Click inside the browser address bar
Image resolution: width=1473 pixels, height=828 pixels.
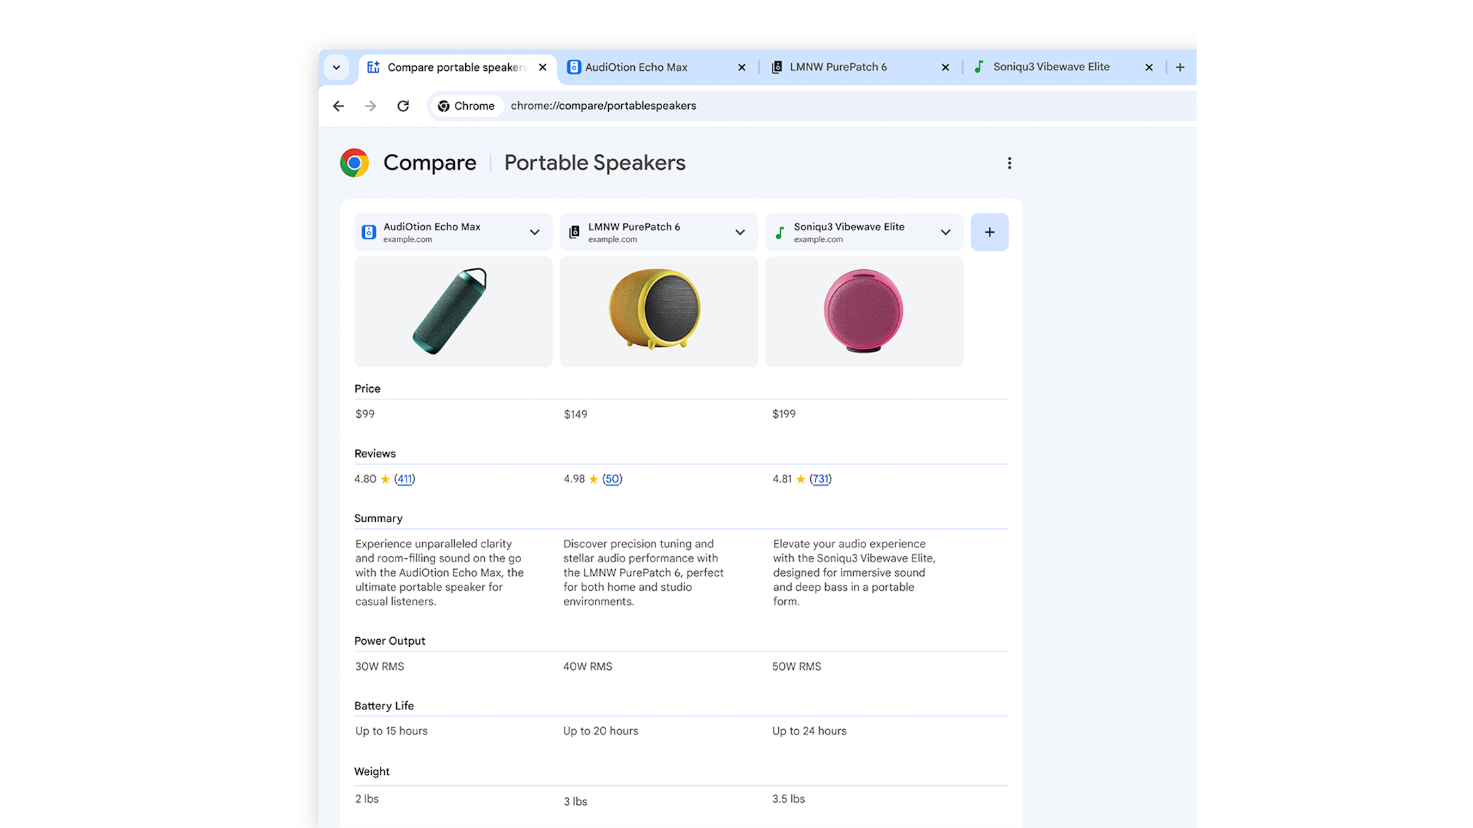(x=603, y=104)
